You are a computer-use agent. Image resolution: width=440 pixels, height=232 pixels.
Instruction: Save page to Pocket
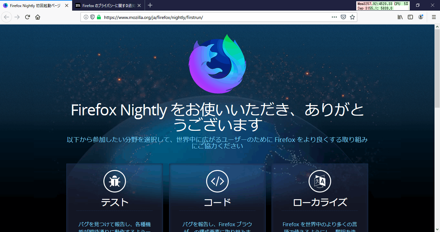(343, 17)
